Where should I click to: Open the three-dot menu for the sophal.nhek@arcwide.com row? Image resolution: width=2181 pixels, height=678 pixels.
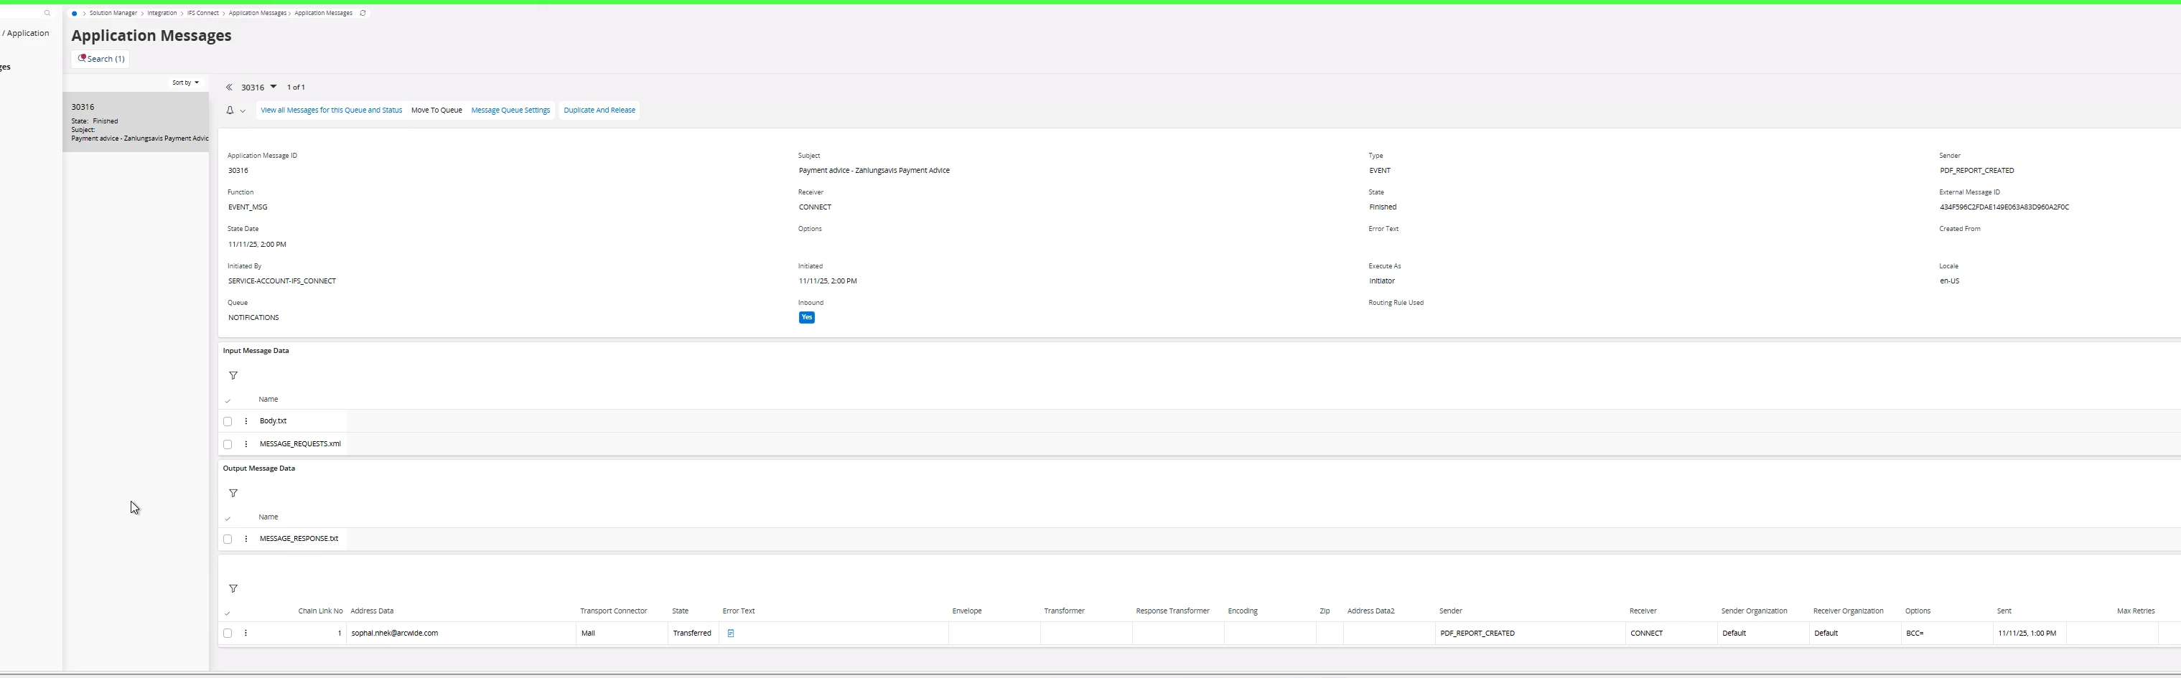246,633
